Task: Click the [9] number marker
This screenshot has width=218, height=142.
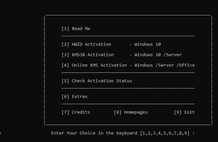Action: (x=178, y=112)
